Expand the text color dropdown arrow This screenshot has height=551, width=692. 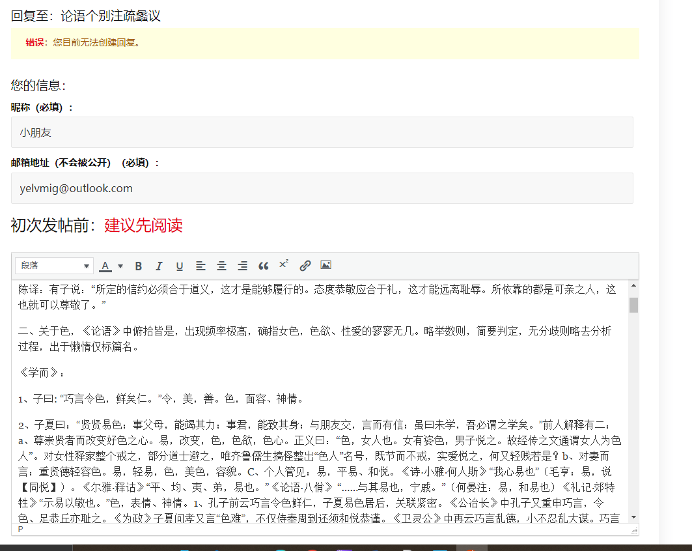[x=120, y=266]
